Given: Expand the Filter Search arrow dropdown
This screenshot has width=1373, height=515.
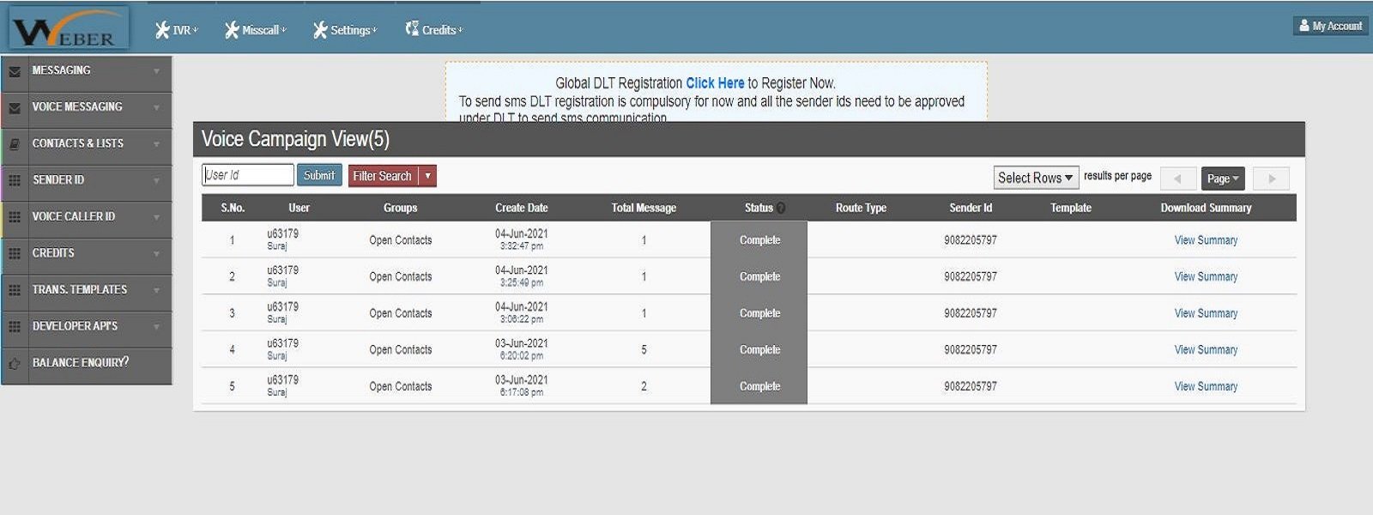Looking at the screenshot, I should coord(427,176).
